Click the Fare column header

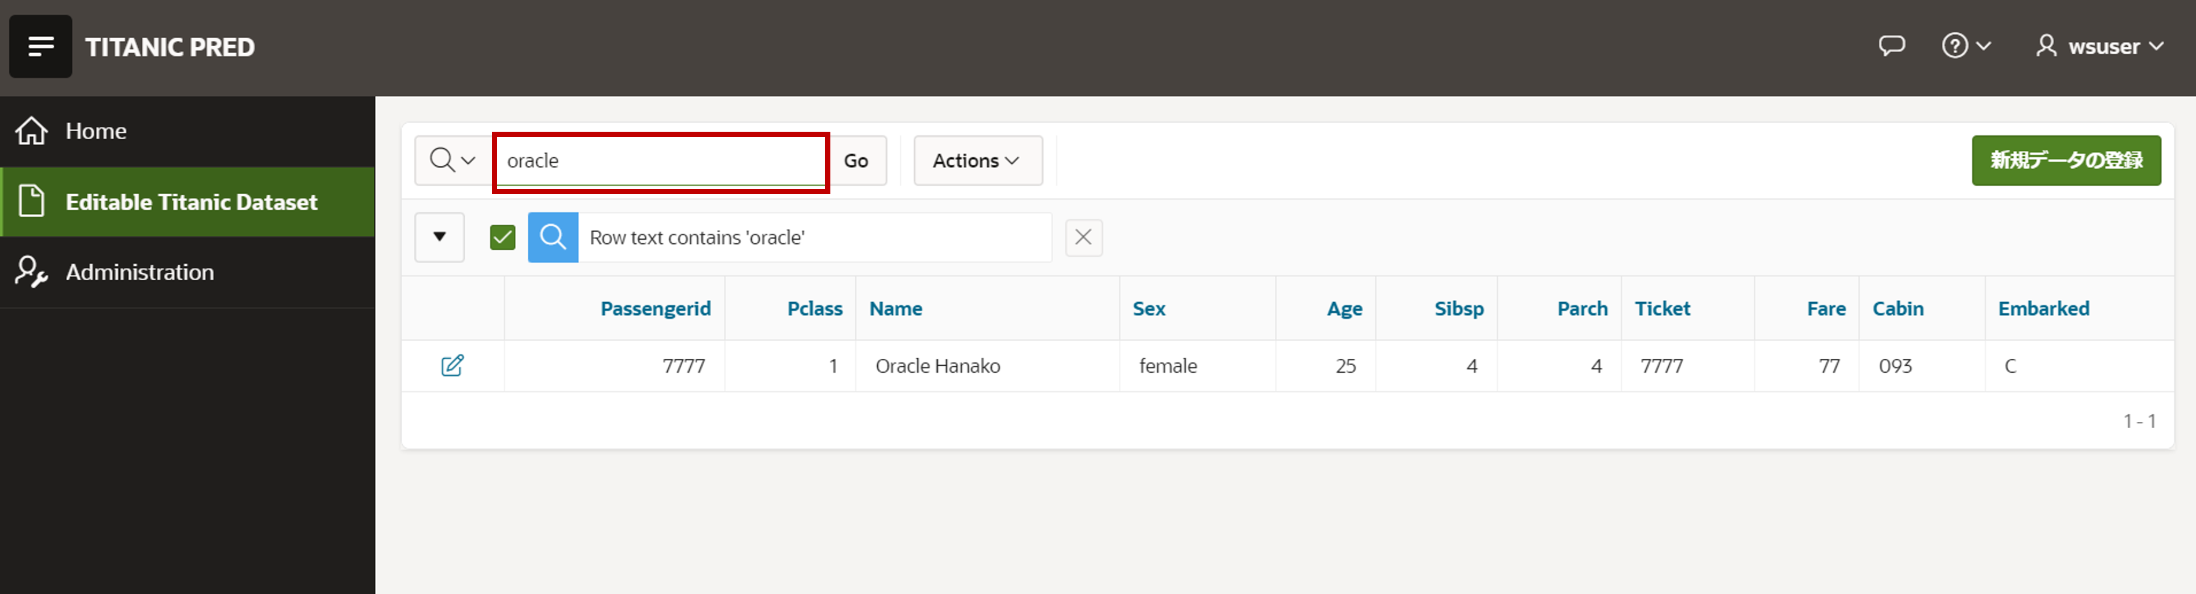point(1825,309)
